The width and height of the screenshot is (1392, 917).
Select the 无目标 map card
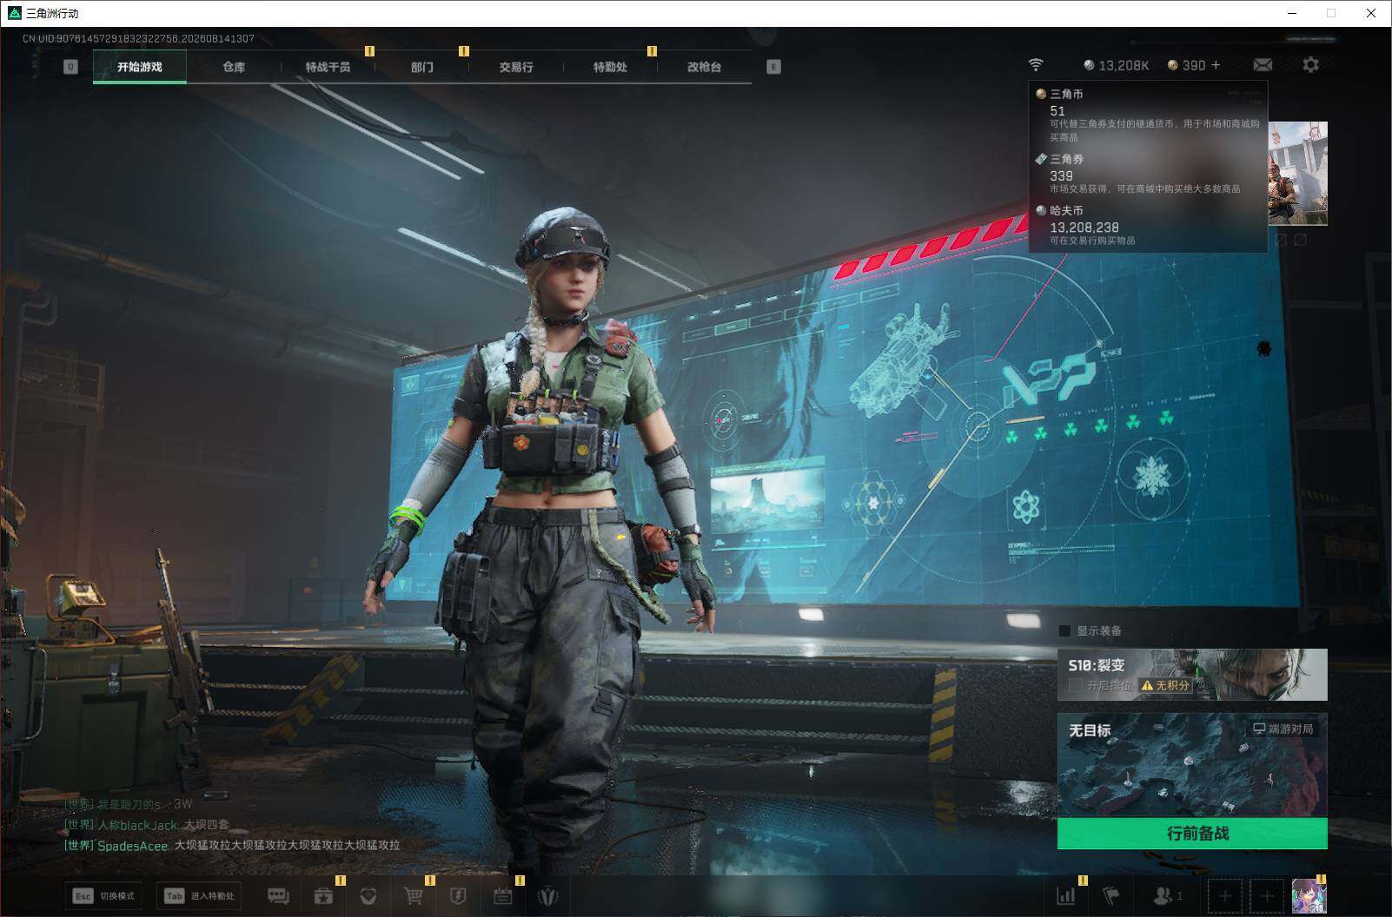pyautogui.click(x=1192, y=765)
